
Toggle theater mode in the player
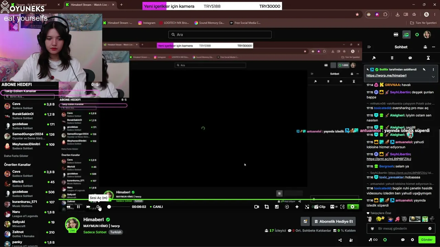tap(332, 207)
